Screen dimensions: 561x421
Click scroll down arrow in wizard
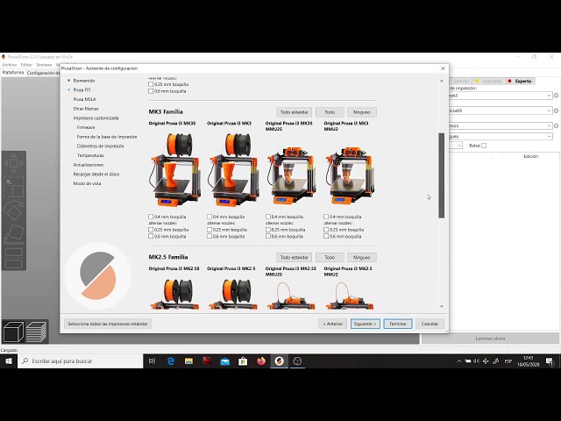coord(442,306)
